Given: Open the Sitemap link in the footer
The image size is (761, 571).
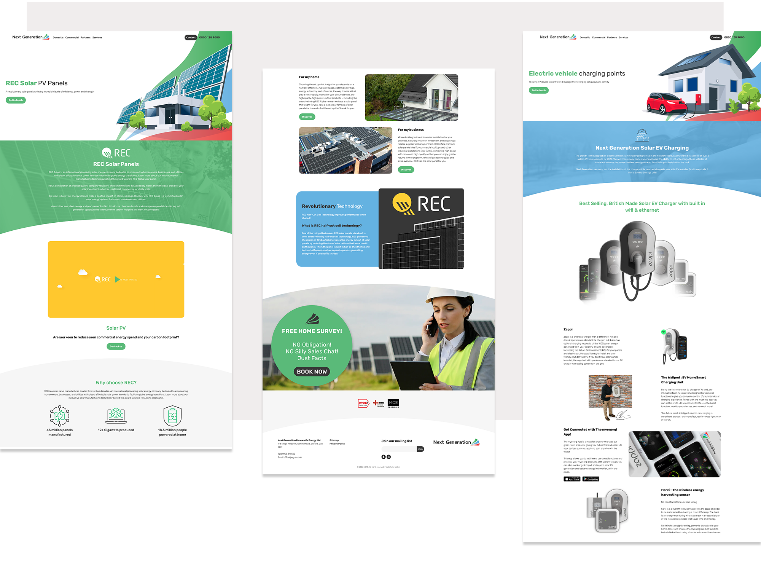Looking at the screenshot, I should coord(334,440).
